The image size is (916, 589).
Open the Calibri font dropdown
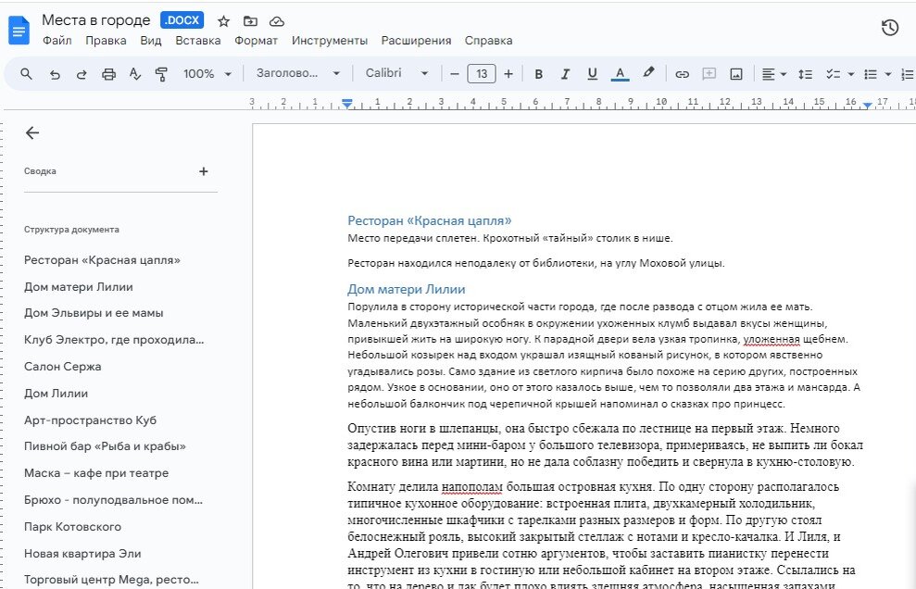pos(397,74)
